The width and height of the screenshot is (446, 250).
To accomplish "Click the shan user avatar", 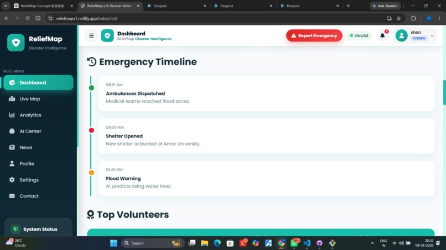I will click(x=402, y=35).
